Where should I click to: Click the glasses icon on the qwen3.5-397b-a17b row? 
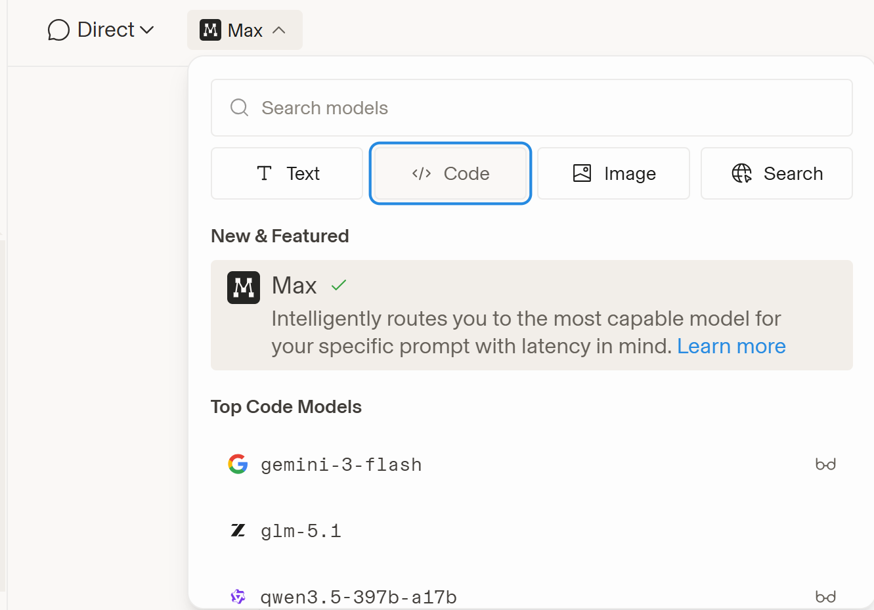[825, 597]
